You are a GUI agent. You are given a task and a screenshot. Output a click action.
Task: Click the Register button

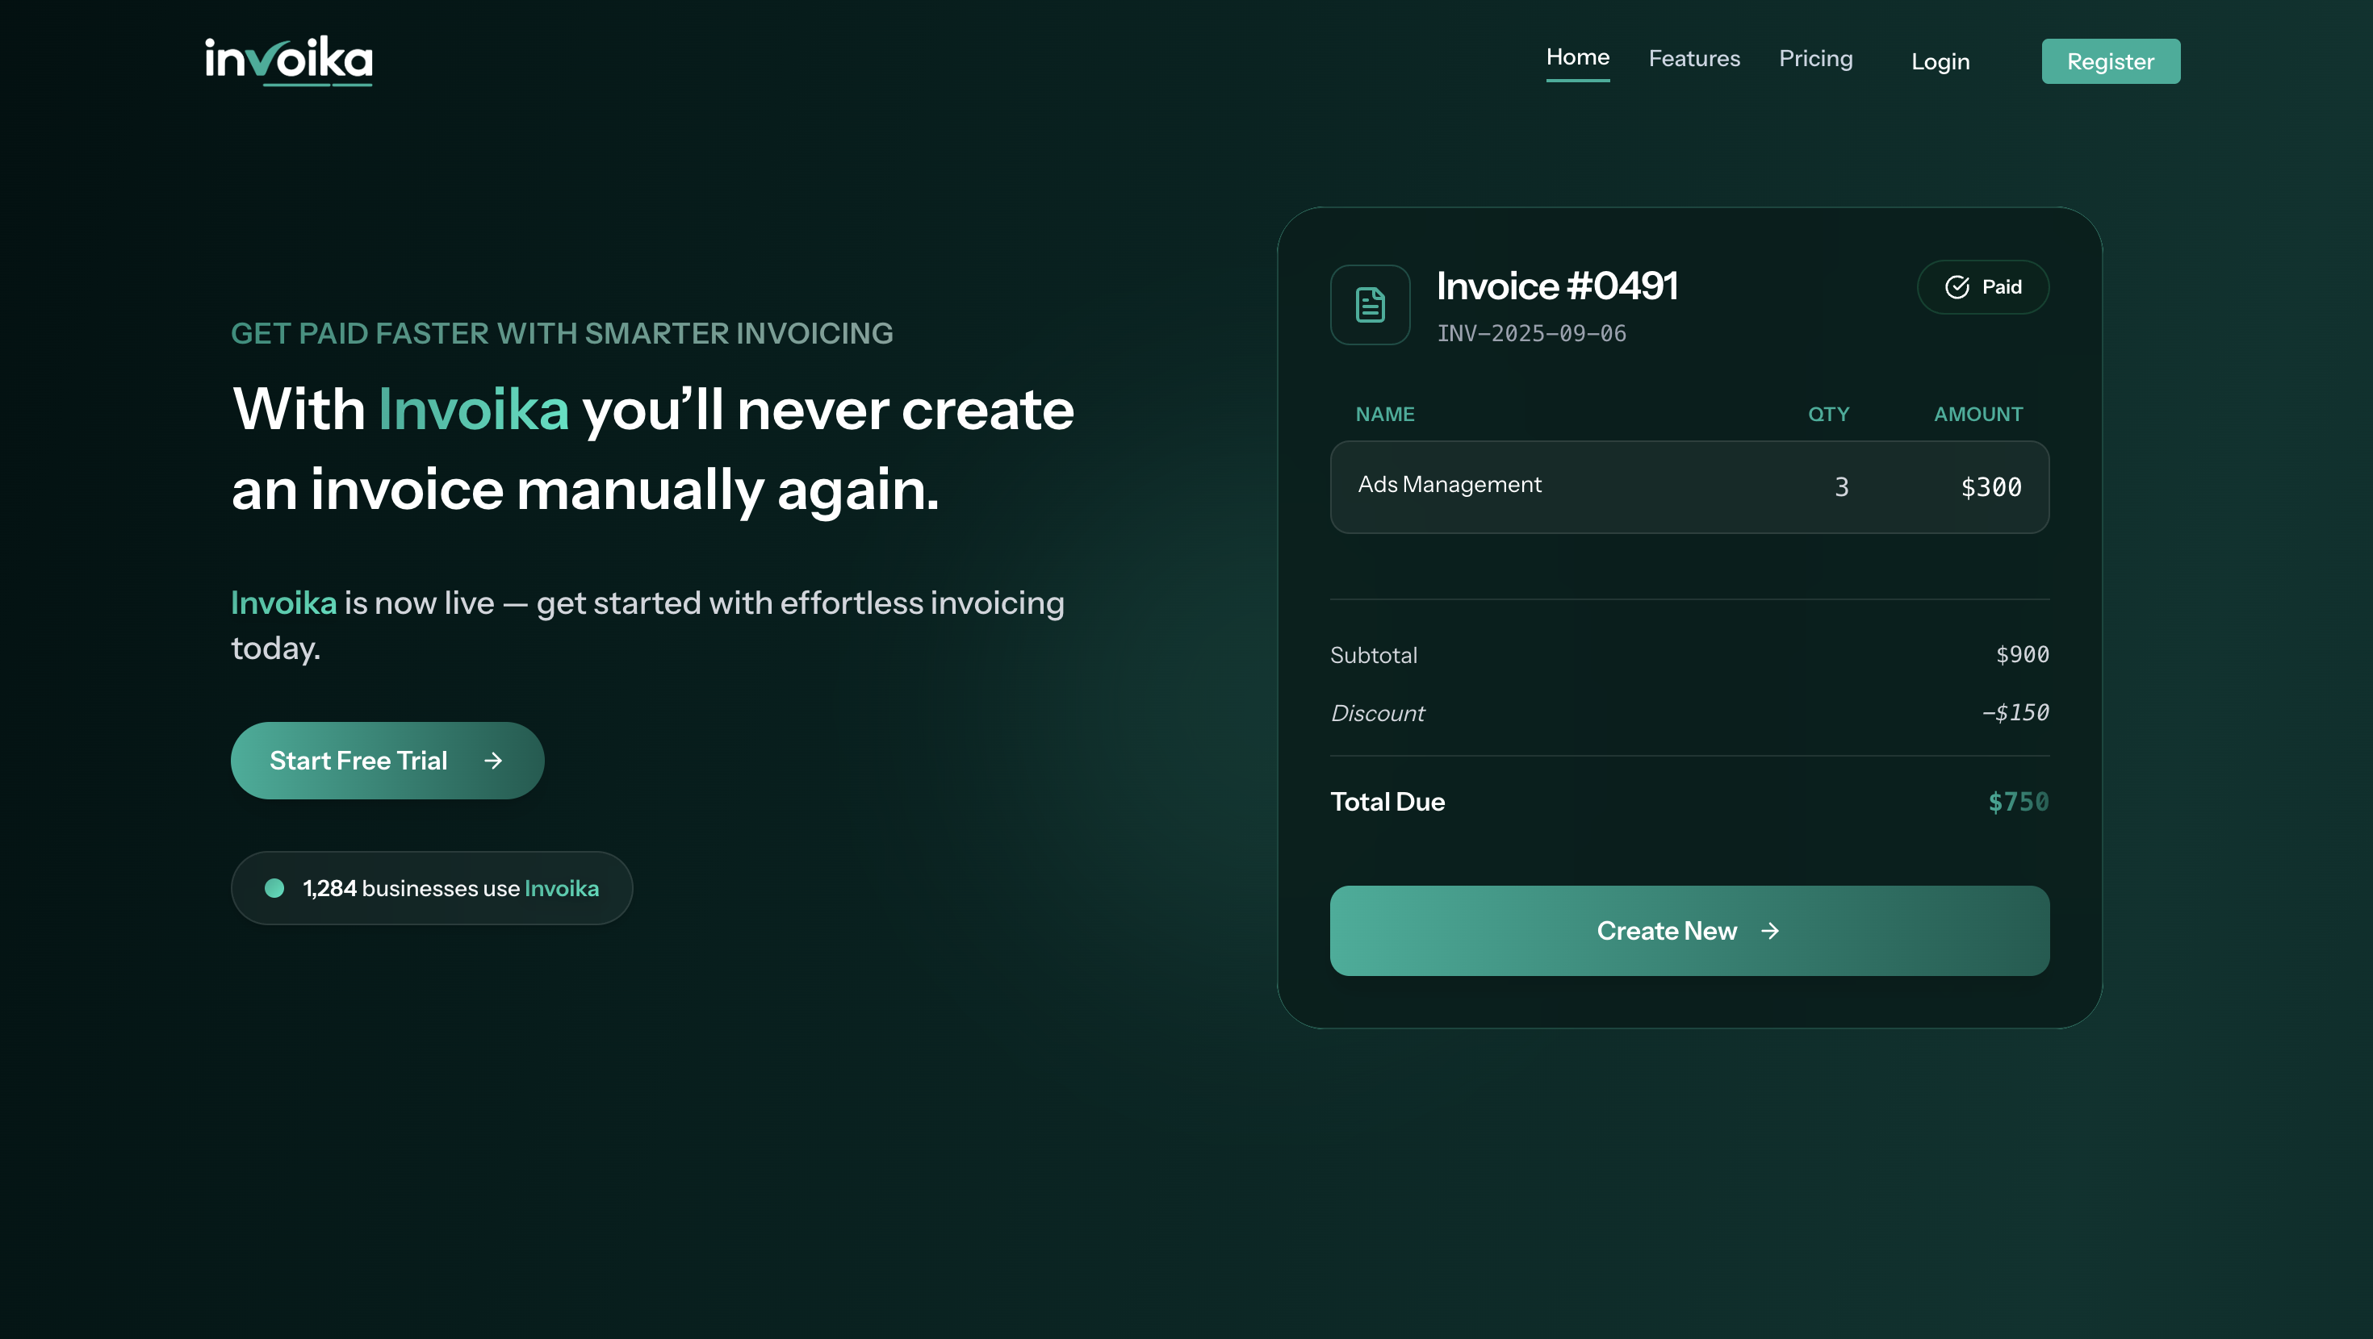(2111, 60)
